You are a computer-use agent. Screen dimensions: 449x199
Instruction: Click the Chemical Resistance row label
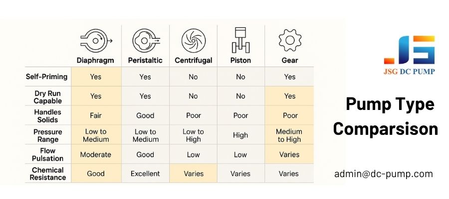48,174
